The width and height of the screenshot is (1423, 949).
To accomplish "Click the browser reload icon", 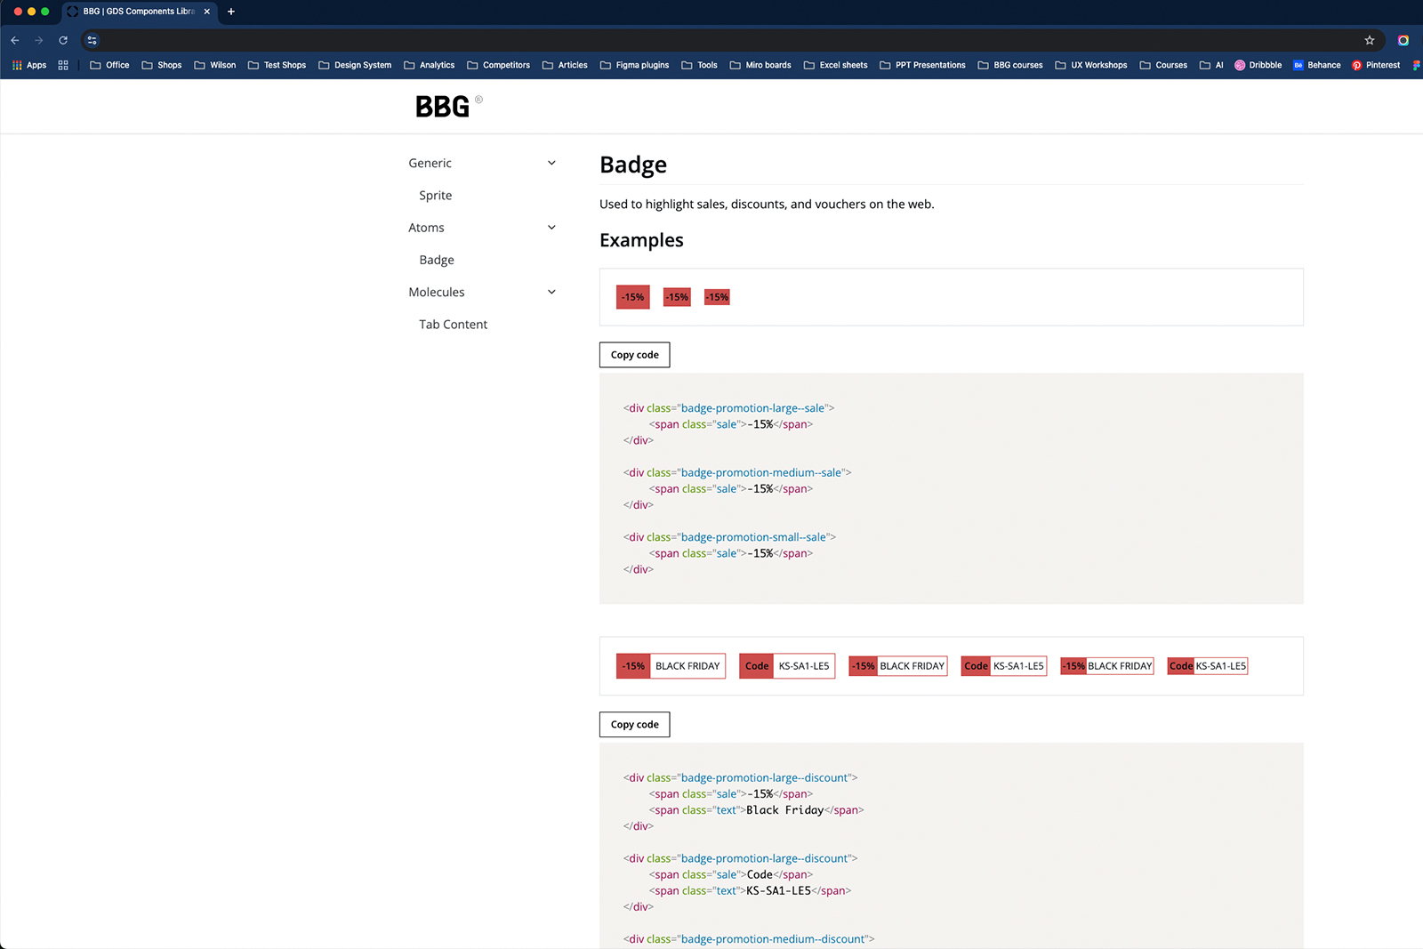I will coord(63,40).
